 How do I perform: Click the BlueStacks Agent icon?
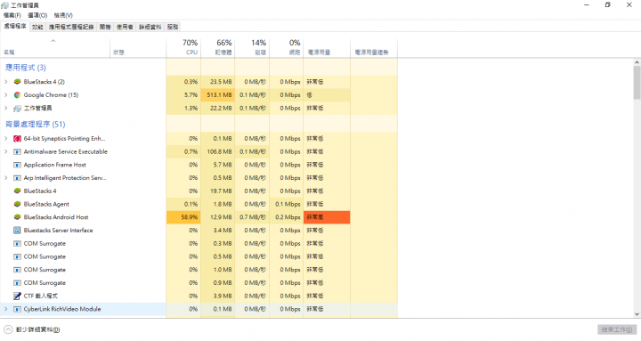(x=17, y=204)
